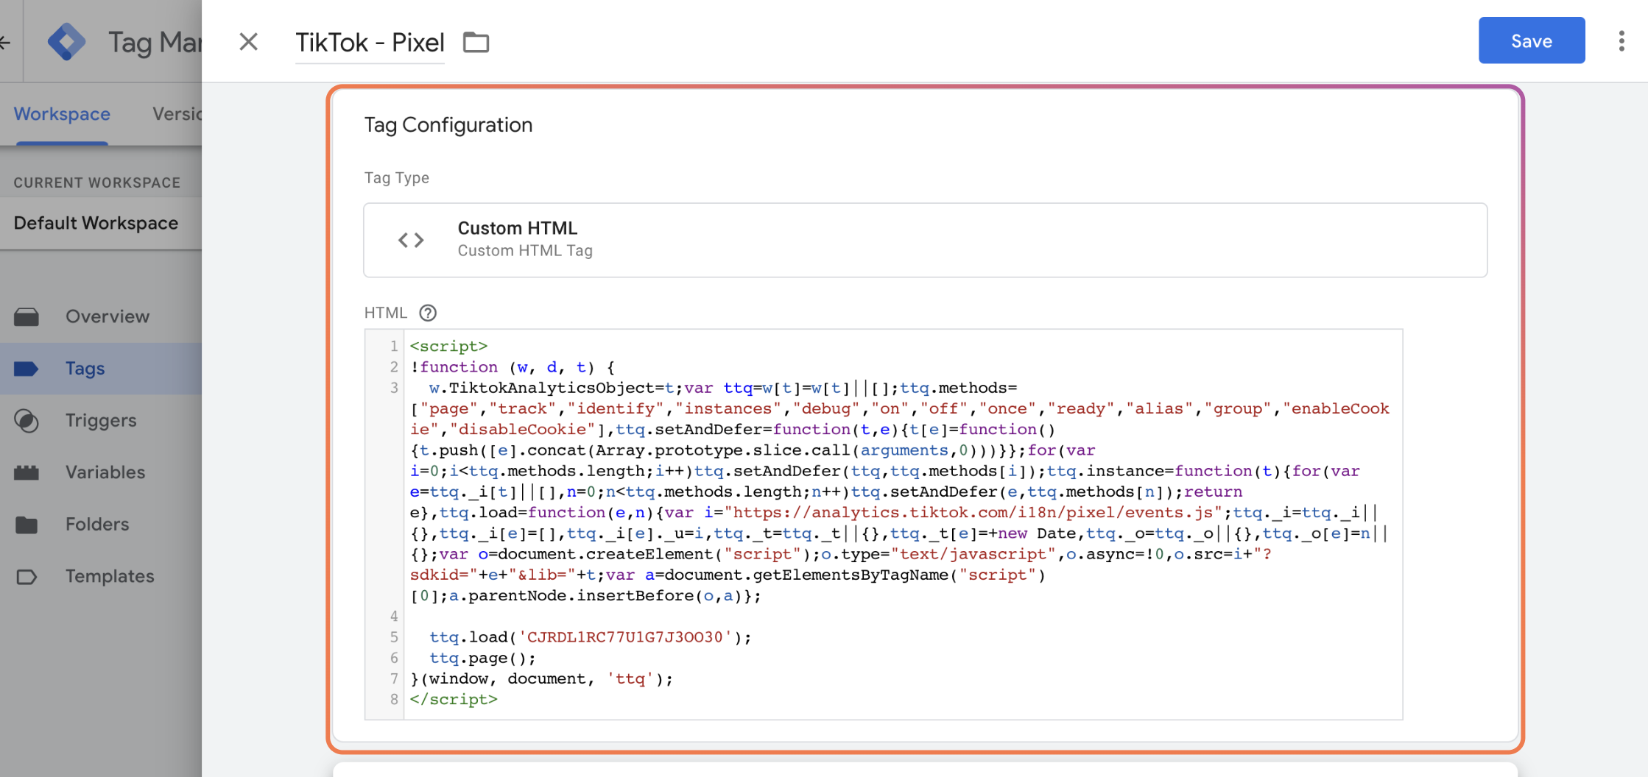Click the Tag Type label
Viewport: 1648px width, 777px height.
[x=396, y=178]
